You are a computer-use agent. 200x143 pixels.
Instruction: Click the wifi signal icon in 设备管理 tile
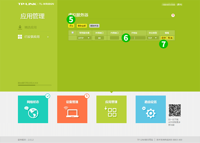pyautogui.click(x=66, y=108)
